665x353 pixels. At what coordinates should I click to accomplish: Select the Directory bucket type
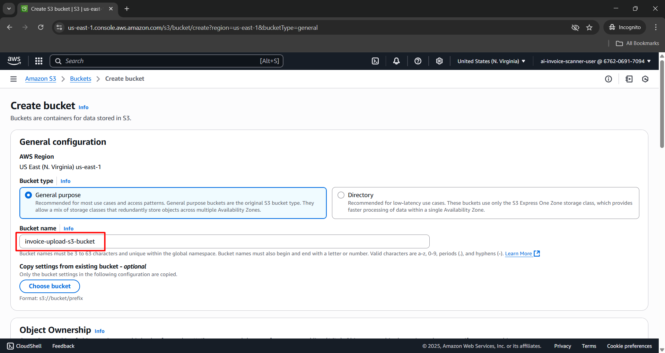(x=341, y=195)
